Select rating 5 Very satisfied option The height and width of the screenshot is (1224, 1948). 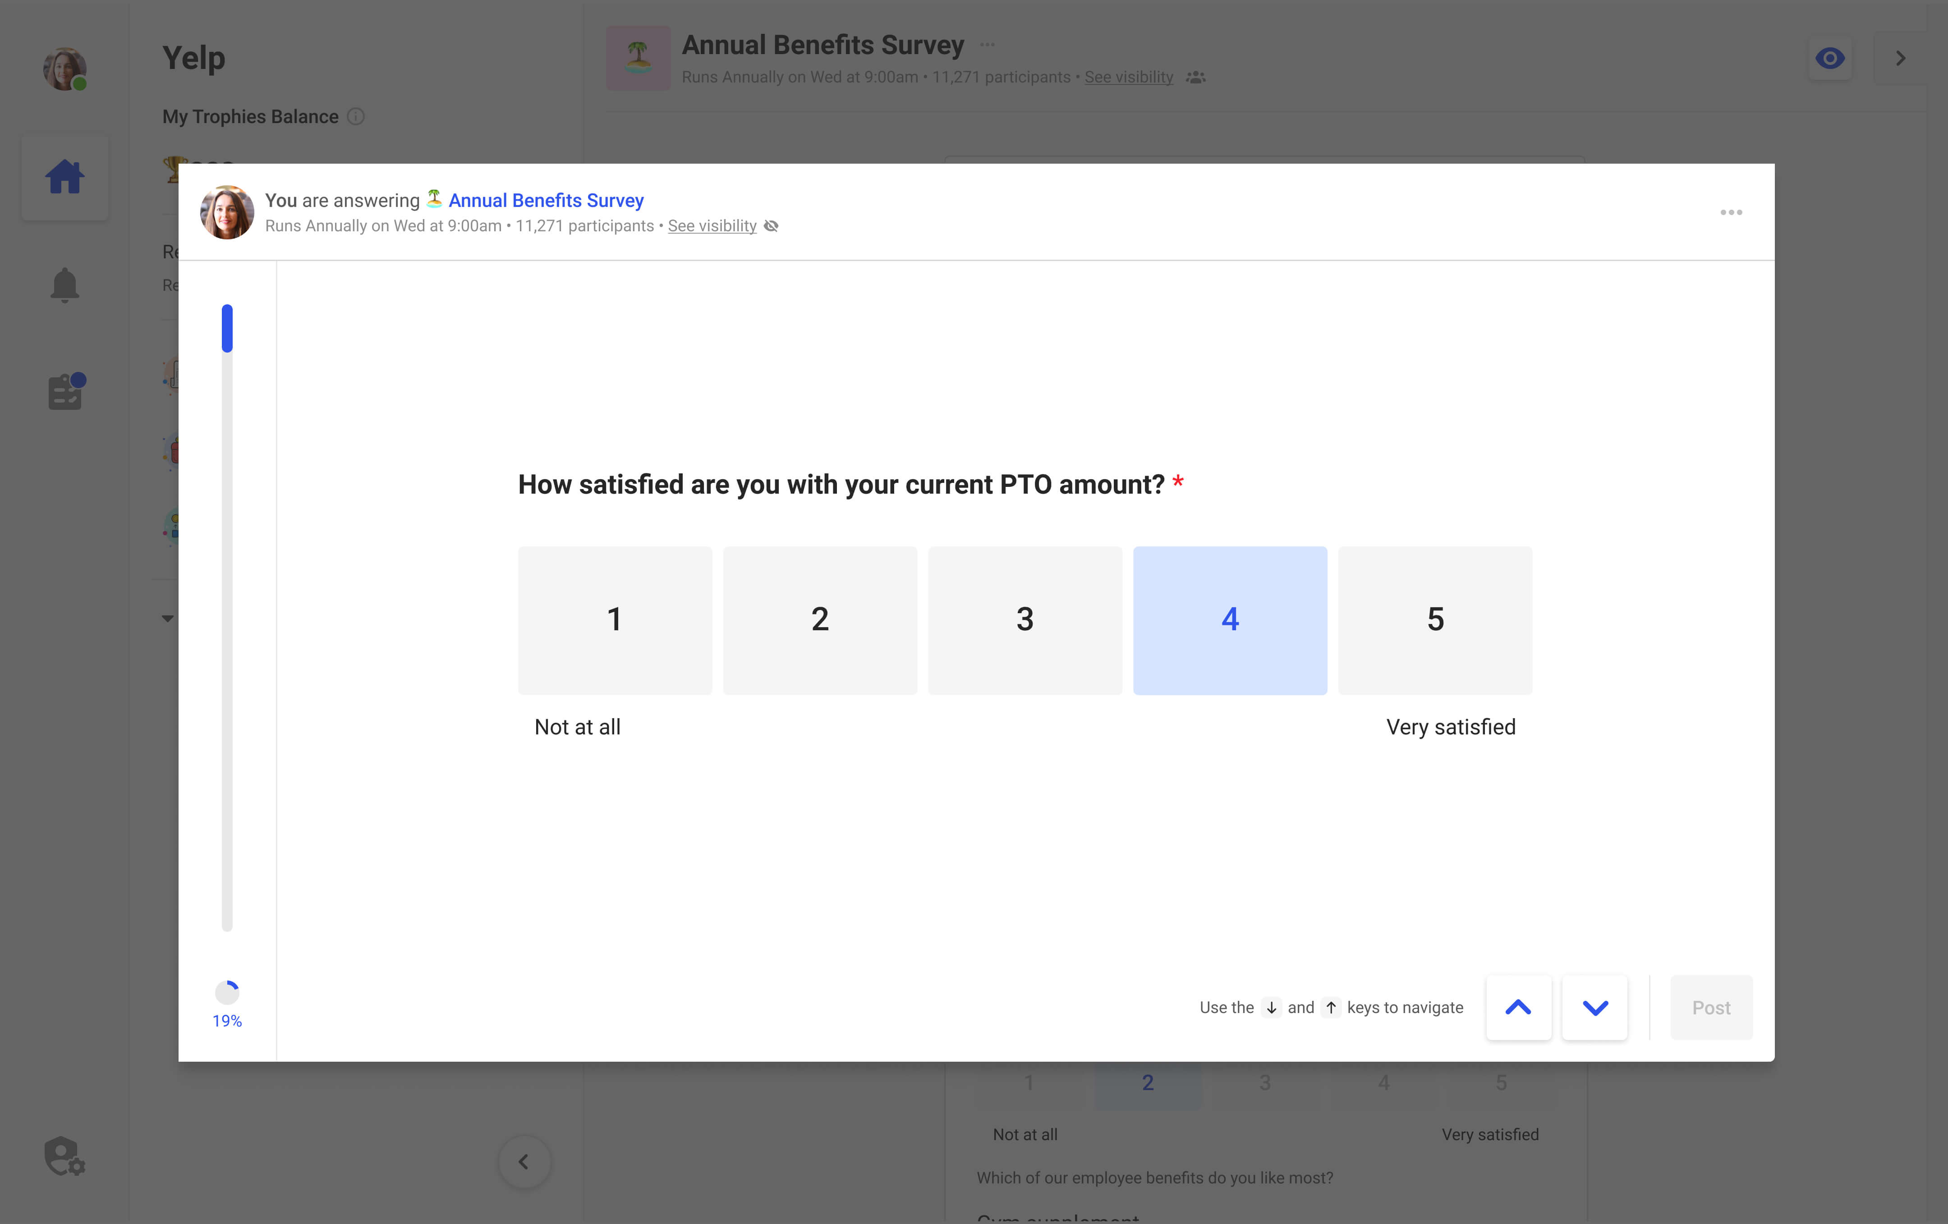click(x=1434, y=620)
